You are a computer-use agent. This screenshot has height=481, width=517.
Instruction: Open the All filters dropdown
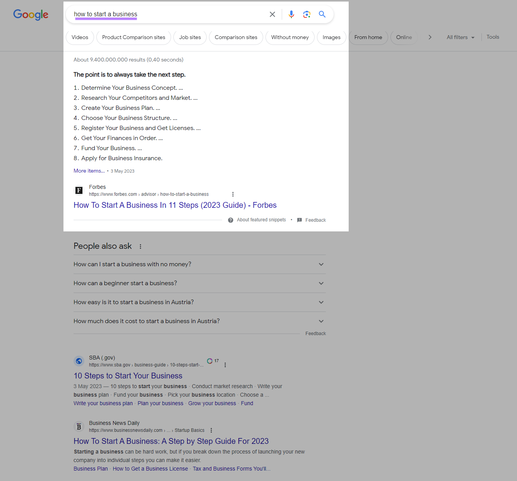460,37
